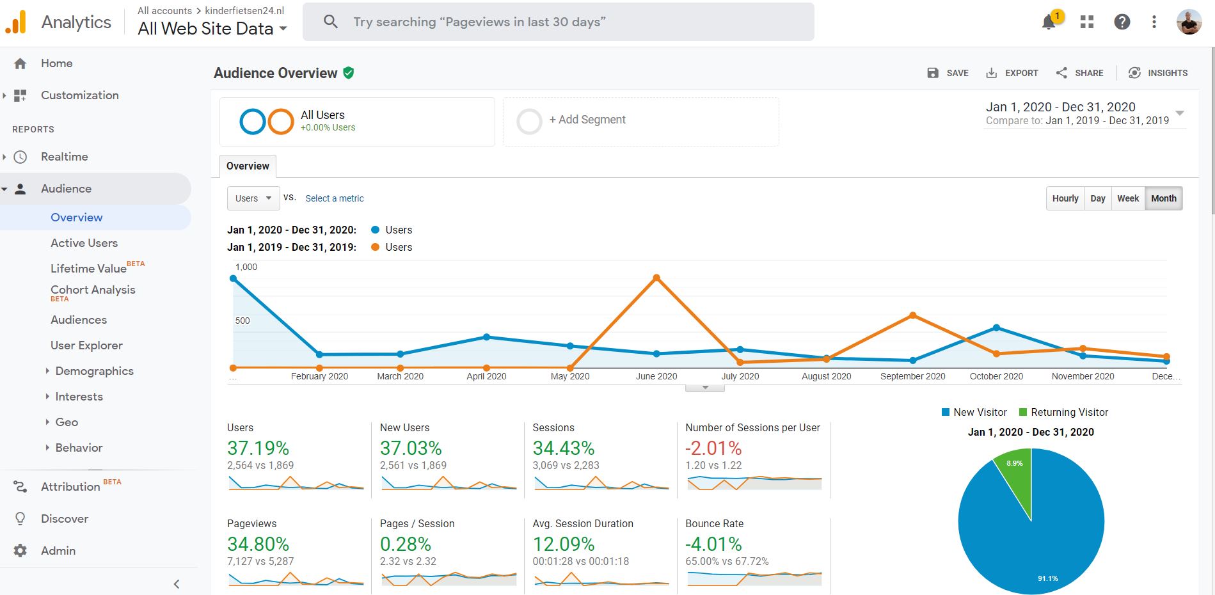Click the All Users segment circles

point(266,122)
